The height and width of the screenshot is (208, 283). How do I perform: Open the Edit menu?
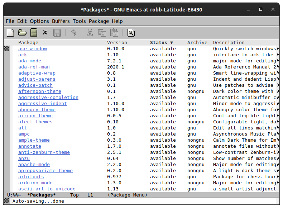coord(22,21)
